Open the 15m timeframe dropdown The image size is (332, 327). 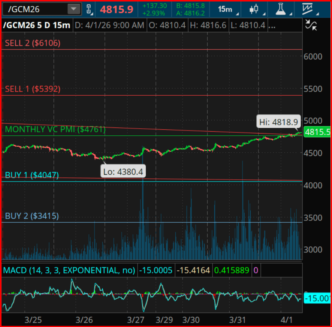tap(228, 9)
